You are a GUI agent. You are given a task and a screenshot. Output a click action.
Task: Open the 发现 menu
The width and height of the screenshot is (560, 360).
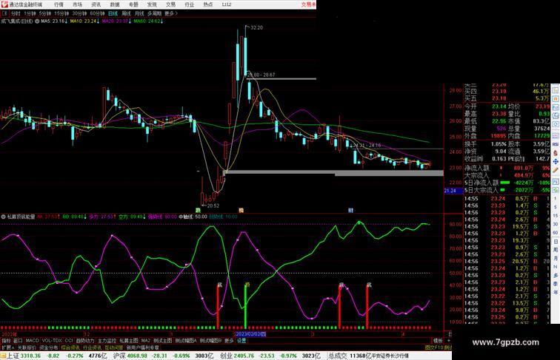(x=152, y=4)
